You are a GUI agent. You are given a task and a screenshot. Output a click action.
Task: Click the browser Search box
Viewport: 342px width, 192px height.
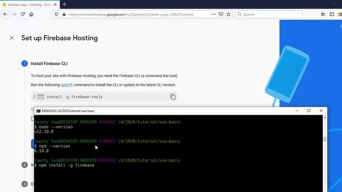pos(269,14)
